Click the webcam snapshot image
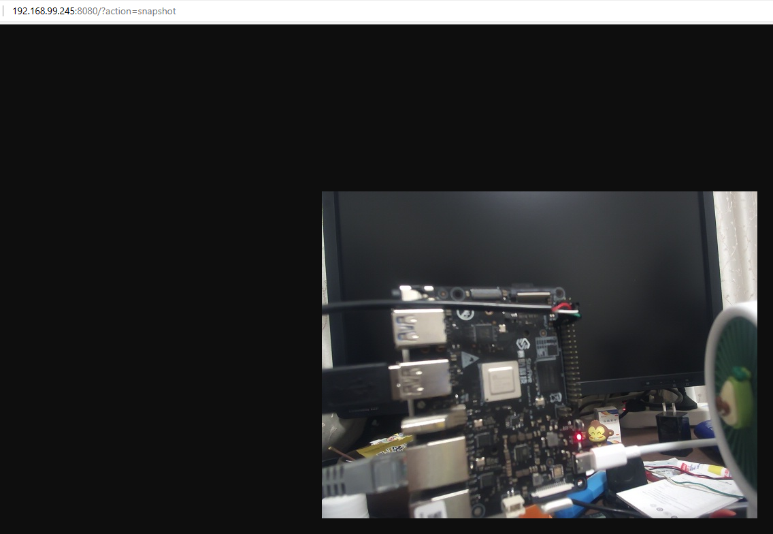This screenshot has width=773, height=534. 540,354
